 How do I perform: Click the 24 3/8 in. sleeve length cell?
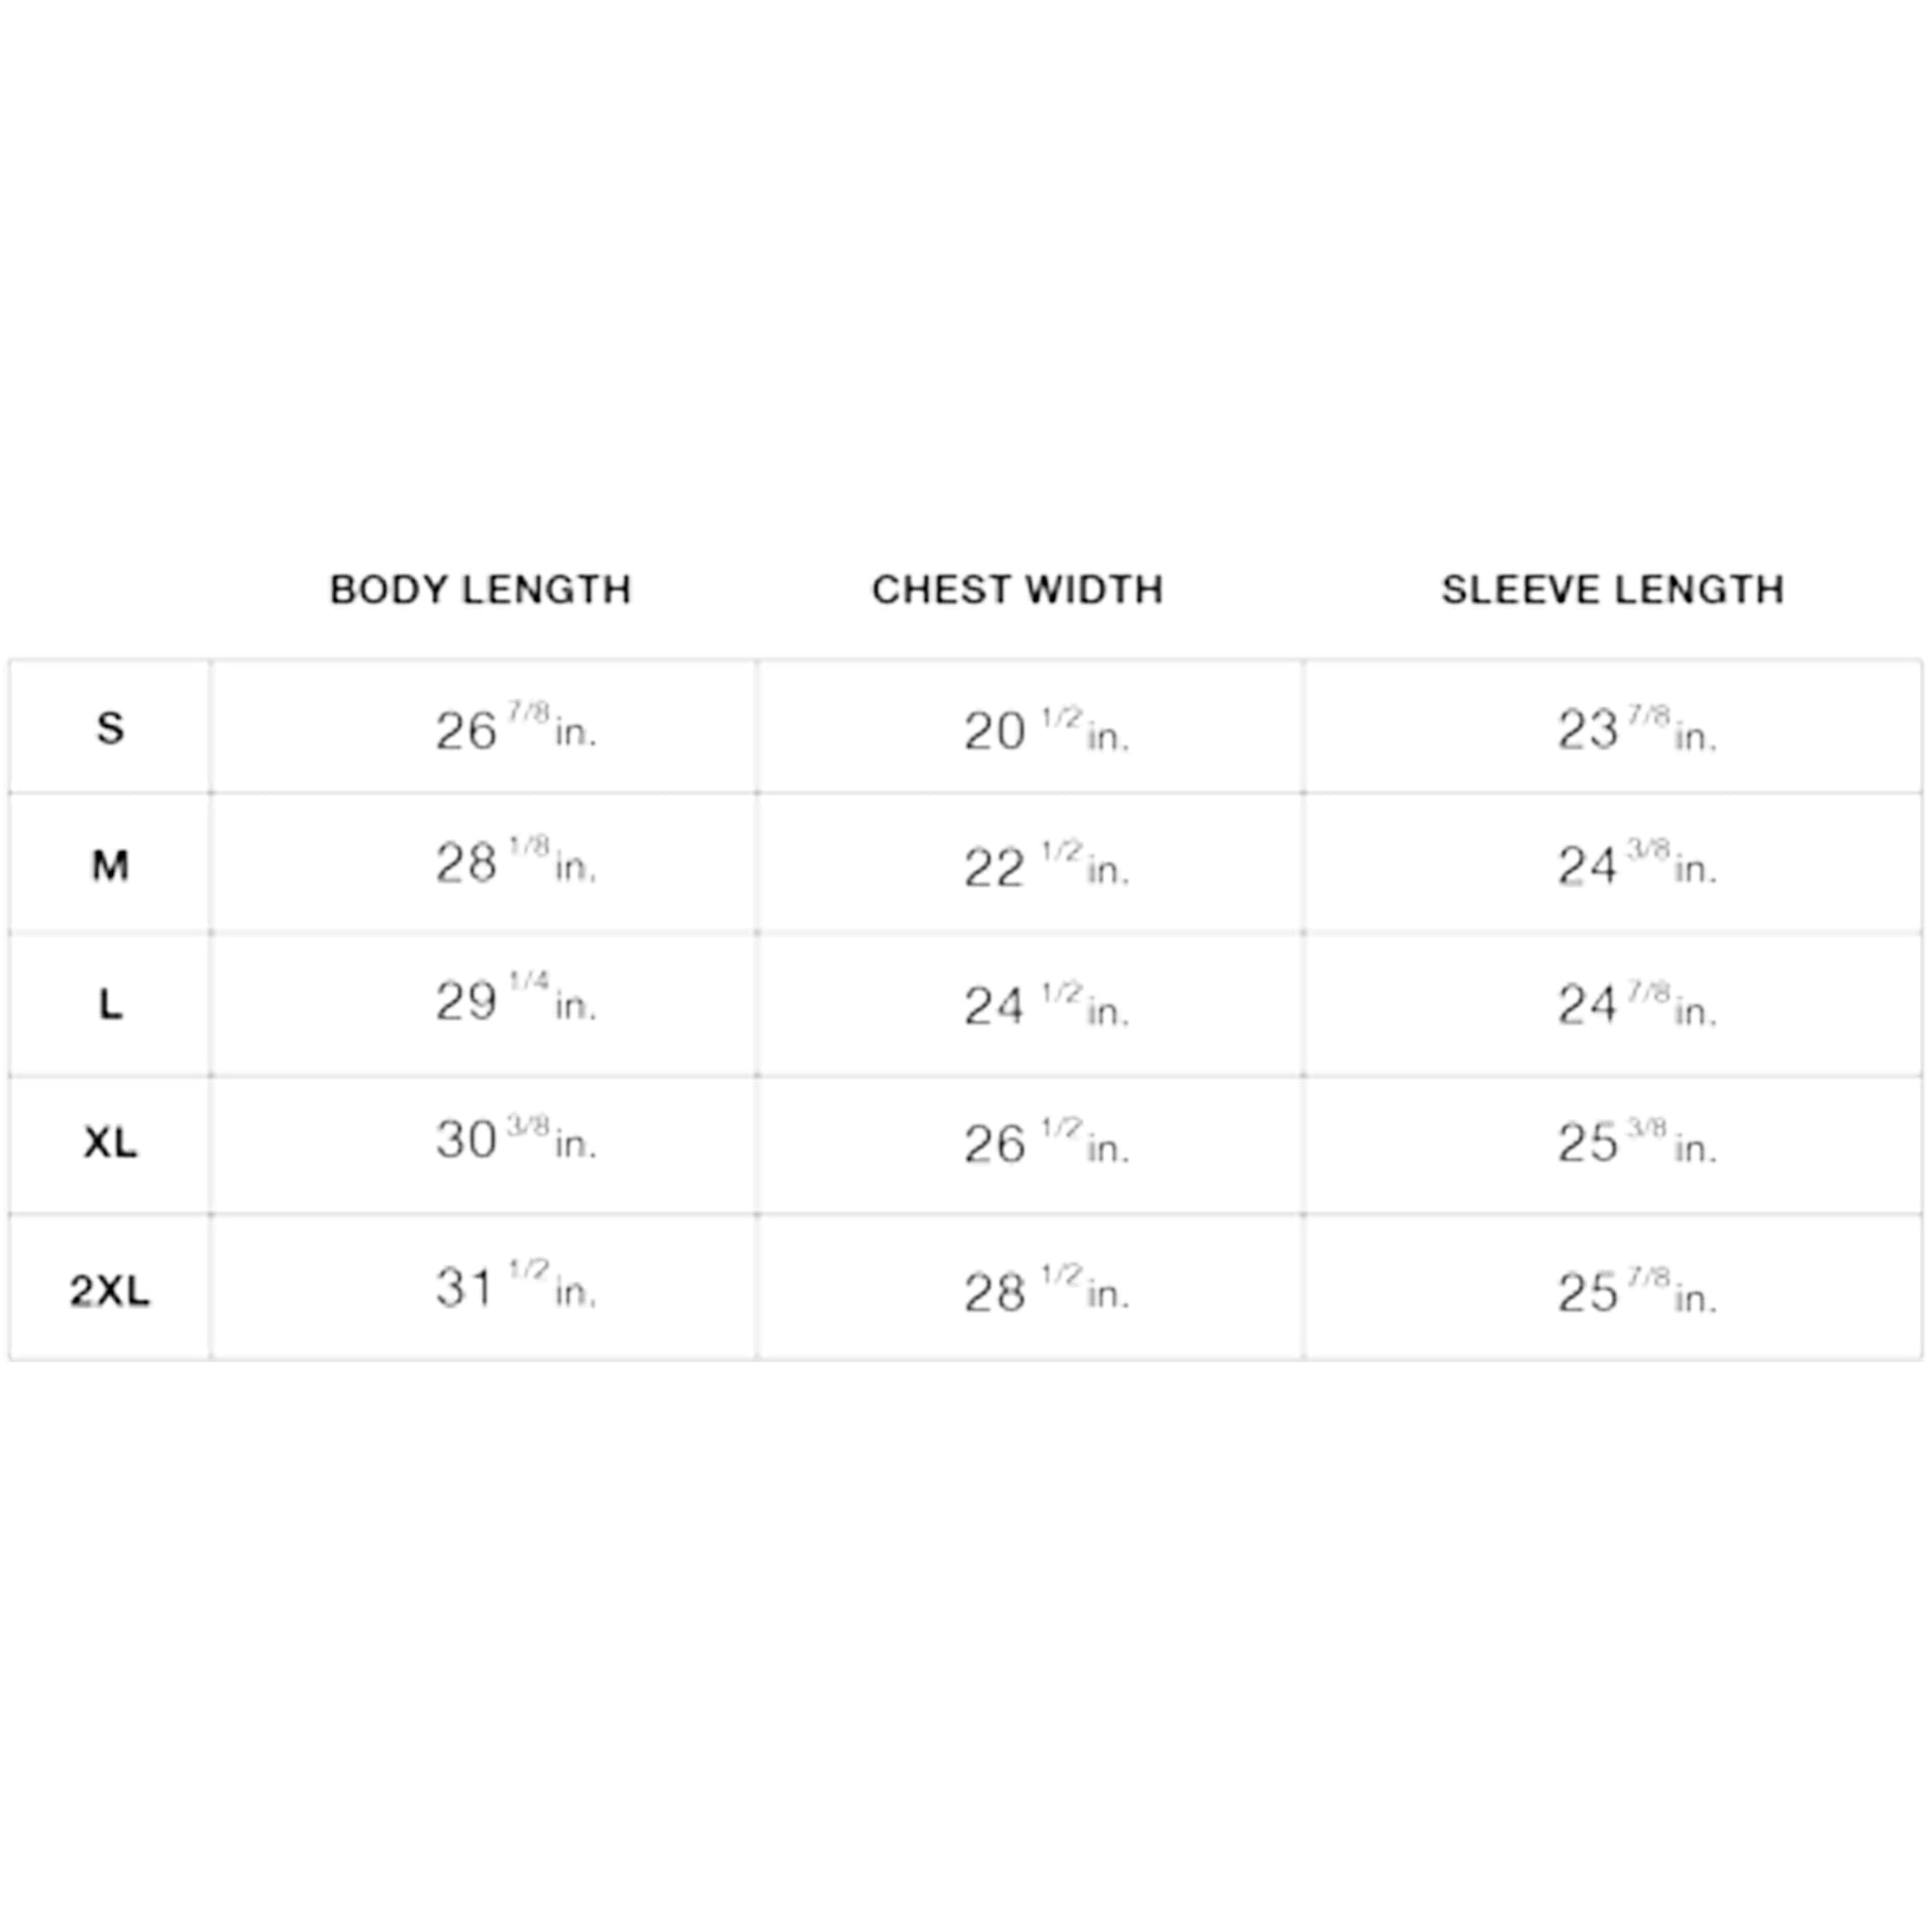[1613, 864]
